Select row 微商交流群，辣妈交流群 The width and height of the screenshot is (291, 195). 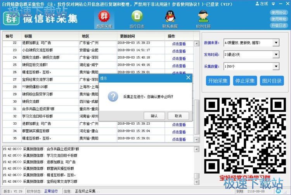click(x=98, y=57)
